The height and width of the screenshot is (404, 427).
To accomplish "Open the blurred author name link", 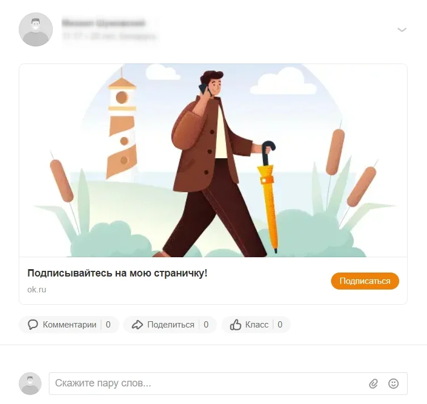I will (103, 23).
